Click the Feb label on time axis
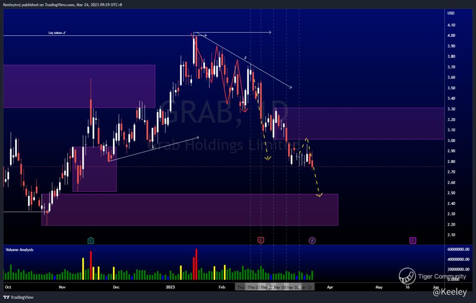This screenshot has height=303, width=476. click(x=222, y=287)
